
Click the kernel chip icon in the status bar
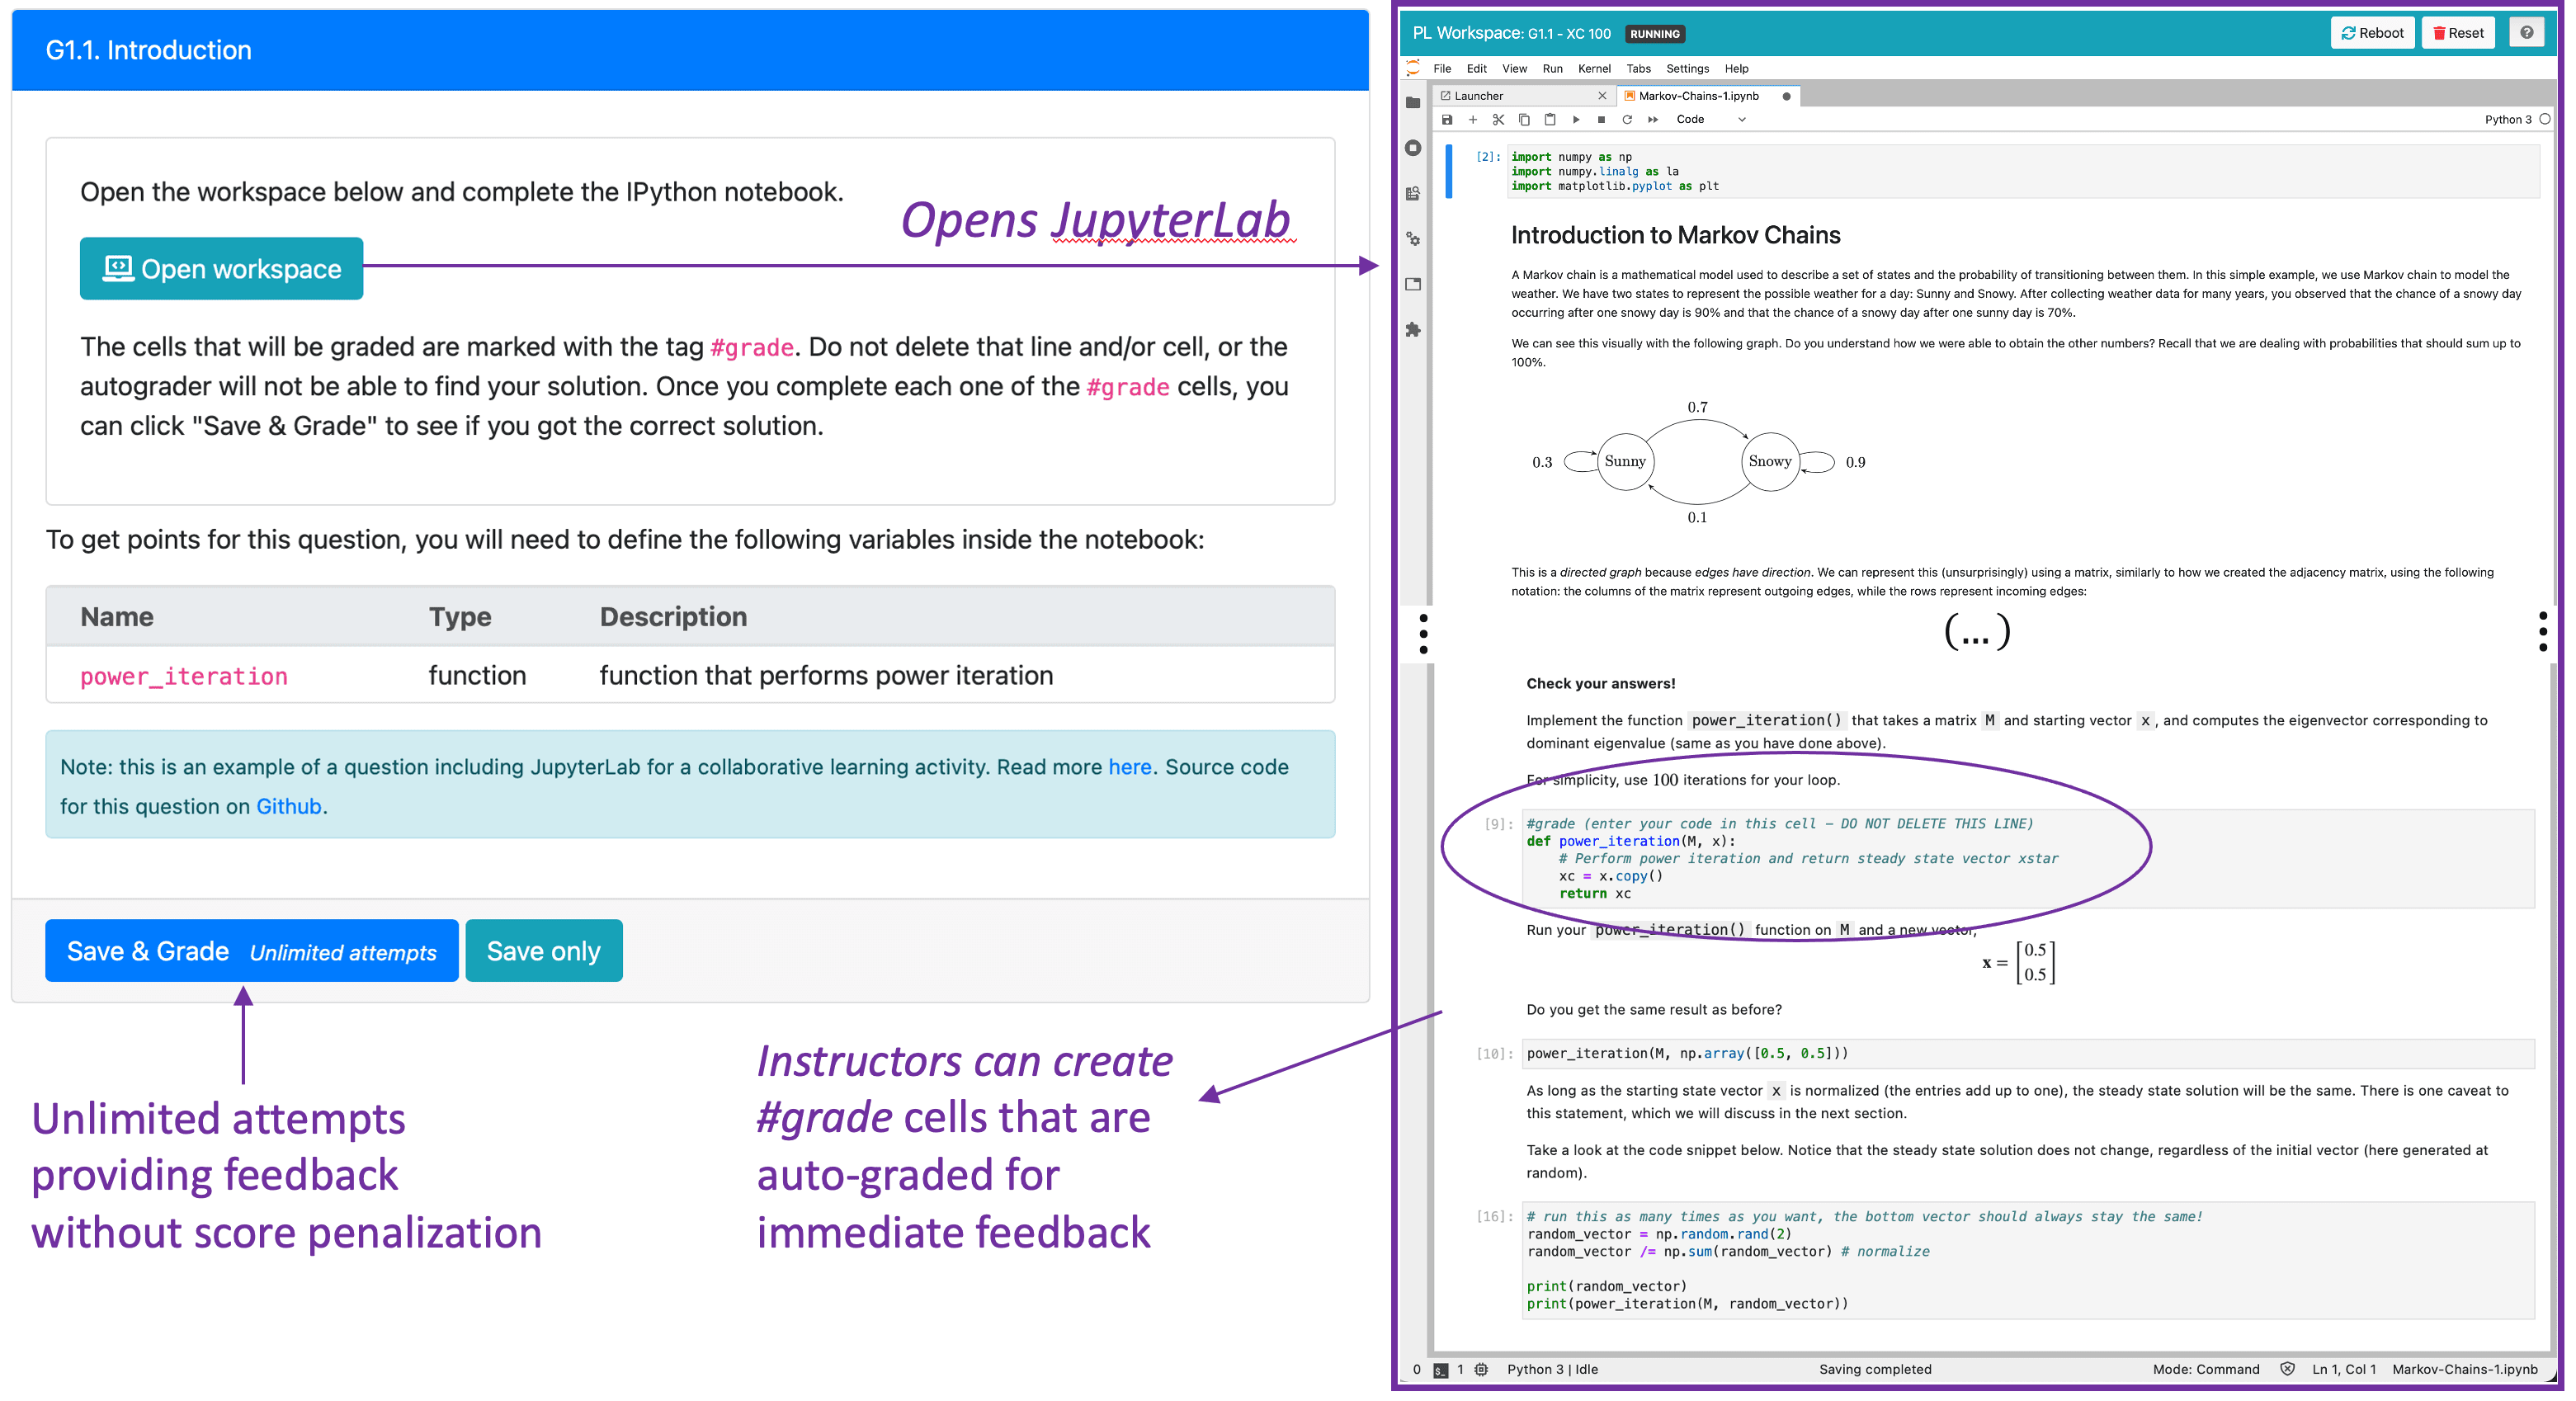point(1481,1370)
